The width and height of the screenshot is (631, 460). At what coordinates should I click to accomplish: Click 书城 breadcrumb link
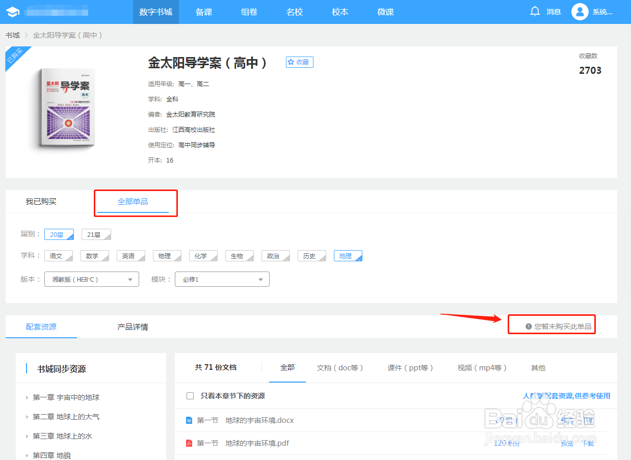13,35
